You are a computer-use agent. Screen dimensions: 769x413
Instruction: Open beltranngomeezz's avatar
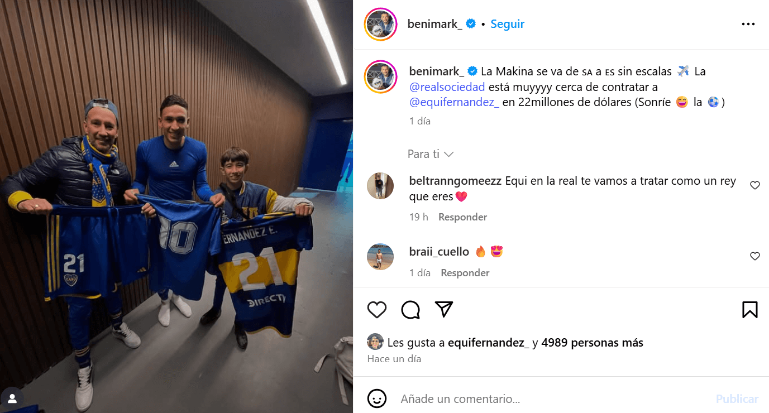(380, 186)
